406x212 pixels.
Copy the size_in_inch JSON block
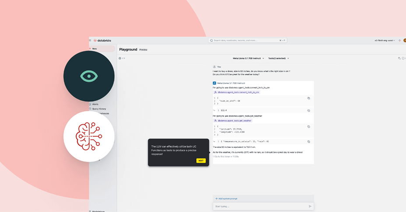pos(308,98)
